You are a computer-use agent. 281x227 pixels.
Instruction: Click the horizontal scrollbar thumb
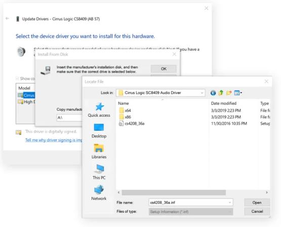tap(174, 193)
